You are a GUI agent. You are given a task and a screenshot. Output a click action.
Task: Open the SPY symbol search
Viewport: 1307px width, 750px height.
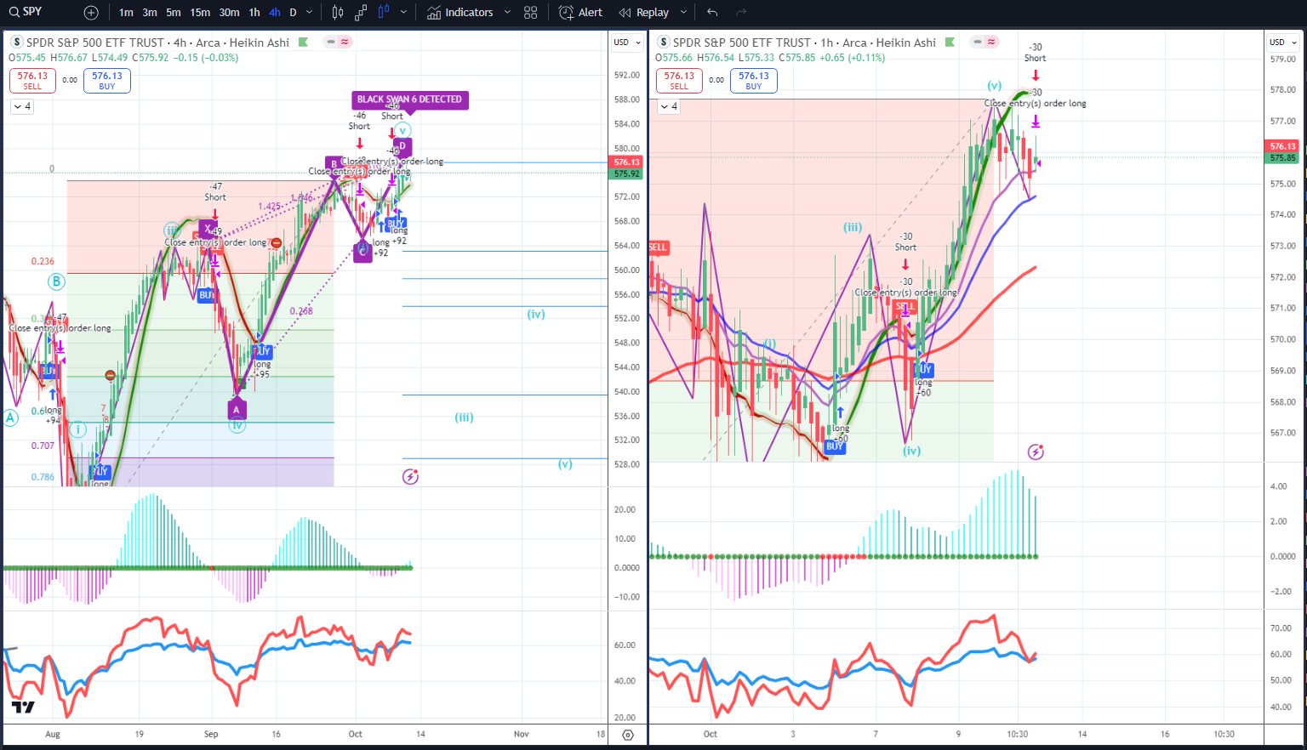26,12
